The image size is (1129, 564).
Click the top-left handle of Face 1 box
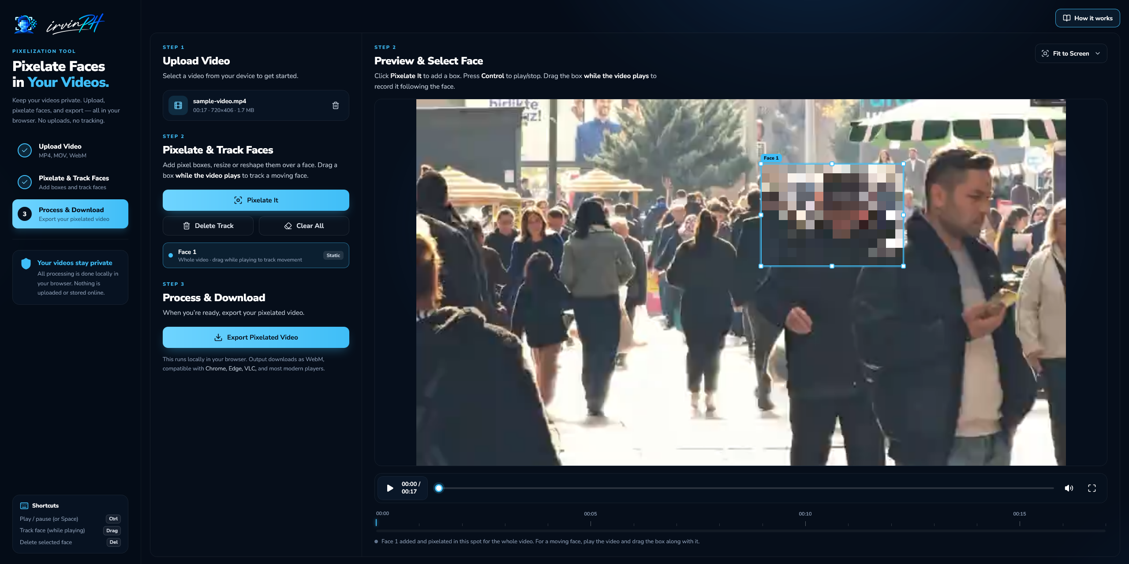pyautogui.click(x=761, y=164)
